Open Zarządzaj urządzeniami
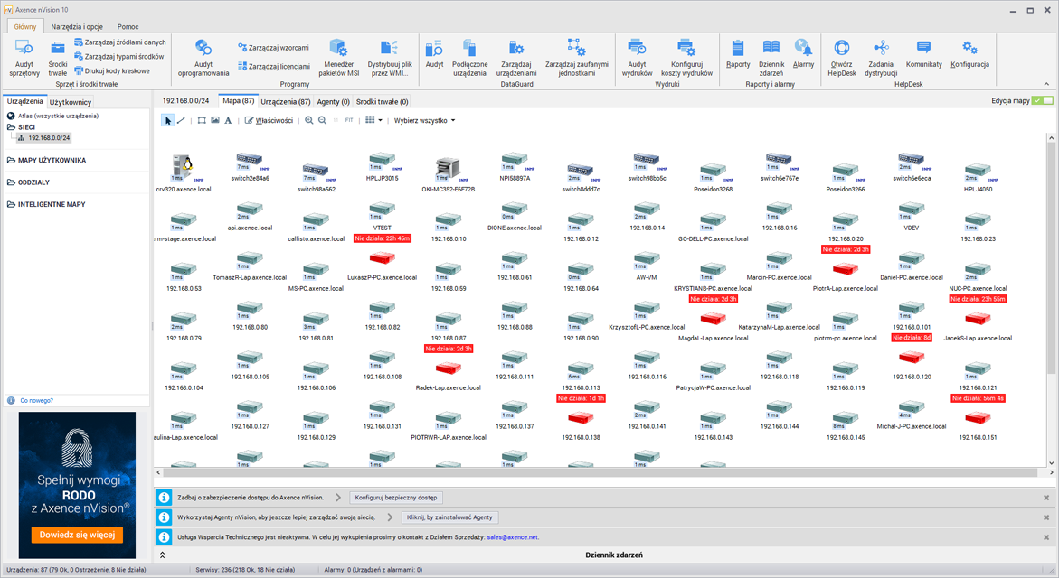Viewport: 1059px width, 578px height. click(x=516, y=58)
